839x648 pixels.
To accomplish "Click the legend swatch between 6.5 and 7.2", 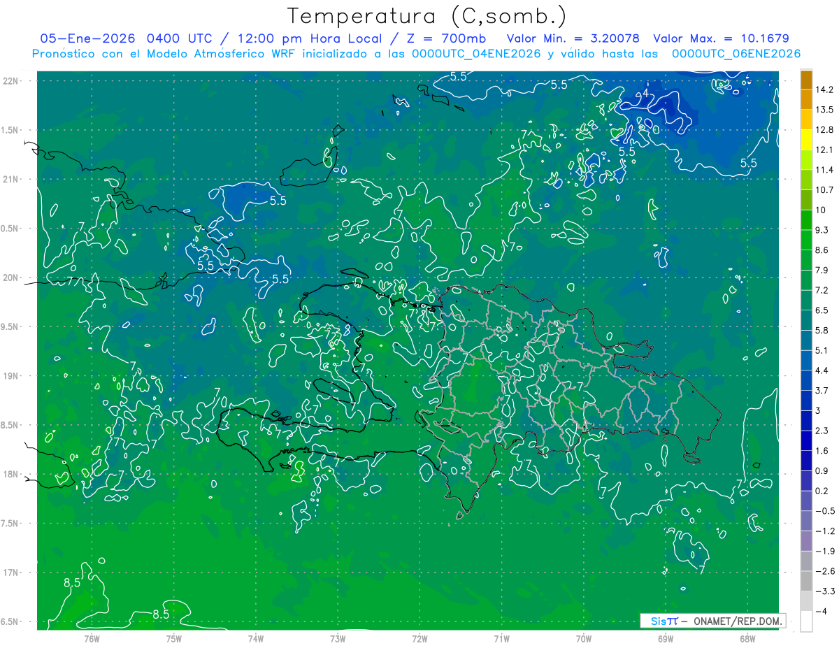I will point(806,300).
